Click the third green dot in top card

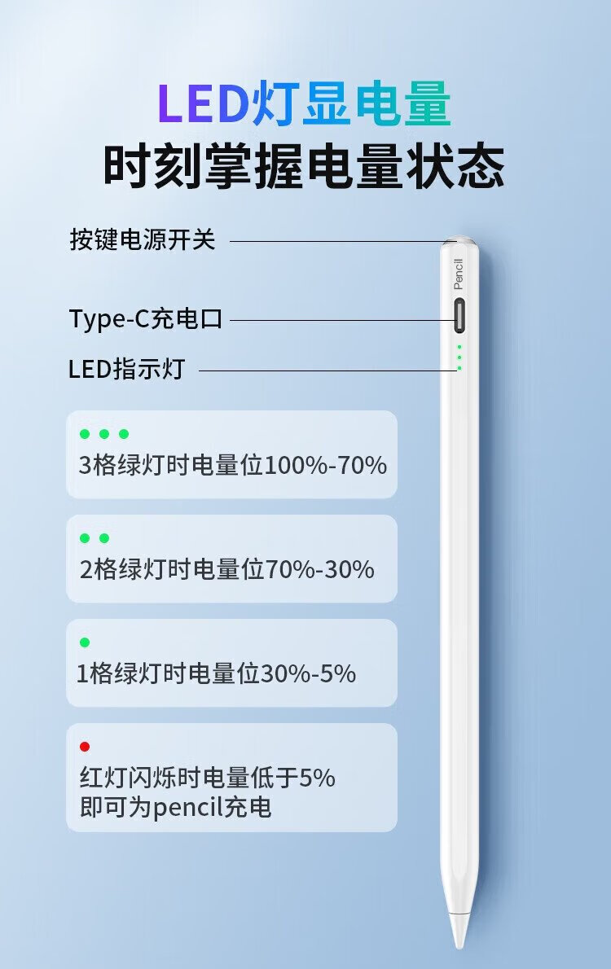pyautogui.click(x=124, y=434)
